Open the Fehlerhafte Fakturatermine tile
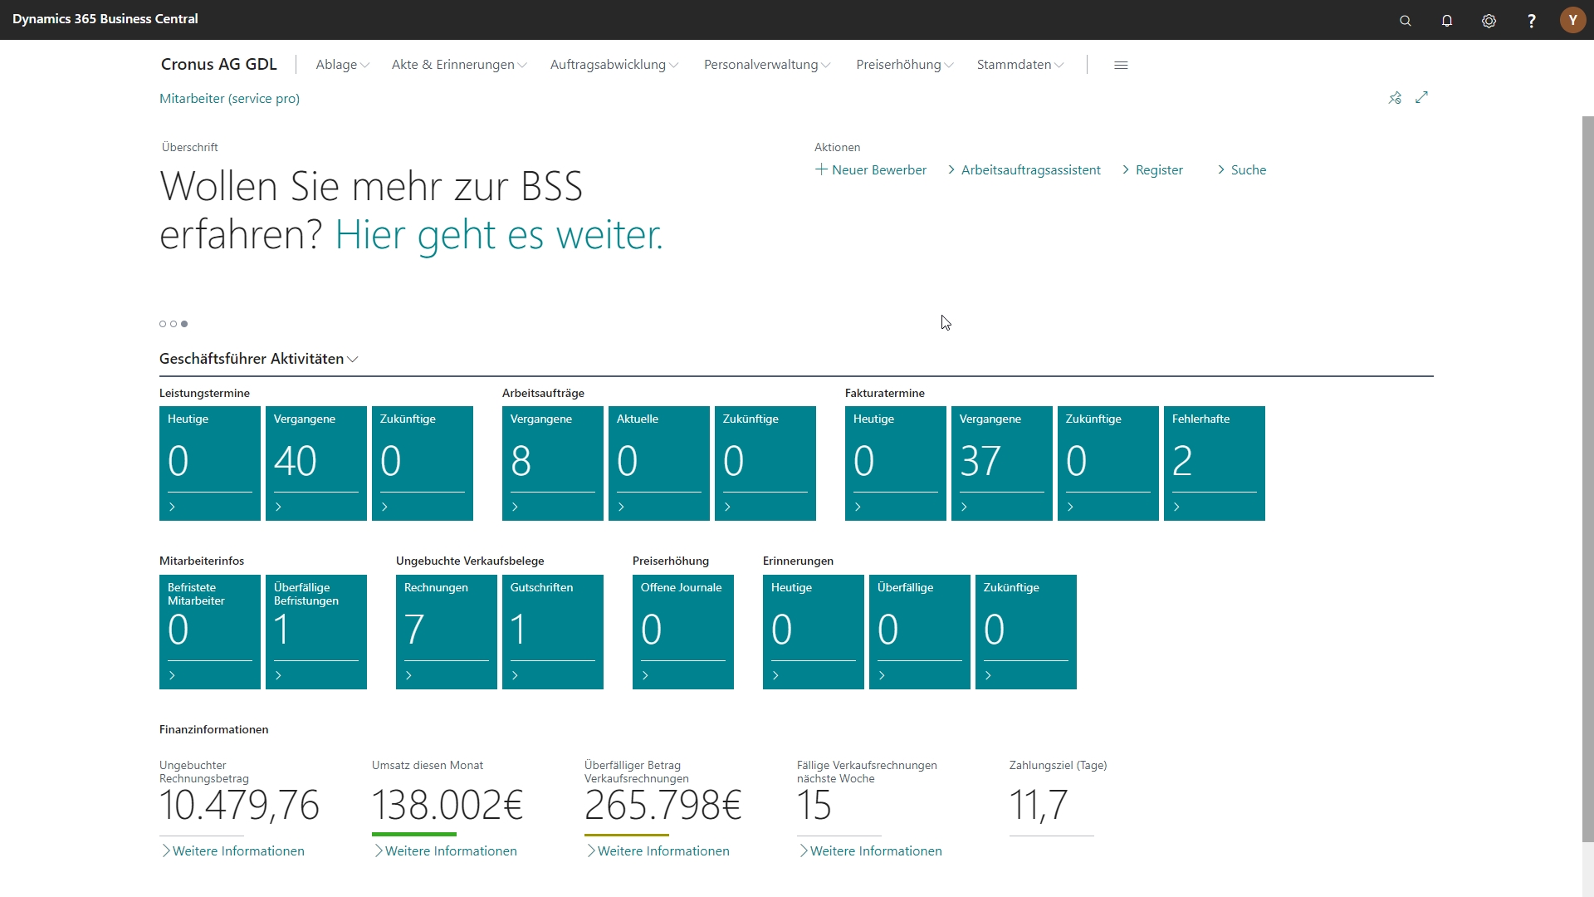This screenshot has height=897, width=1594. coord(1214,463)
